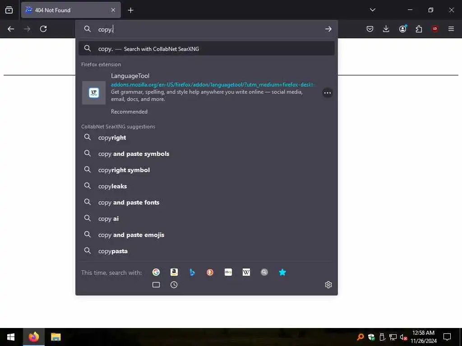Select the 404 Not Found tab
The height and width of the screenshot is (346, 462).
coord(71,10)
